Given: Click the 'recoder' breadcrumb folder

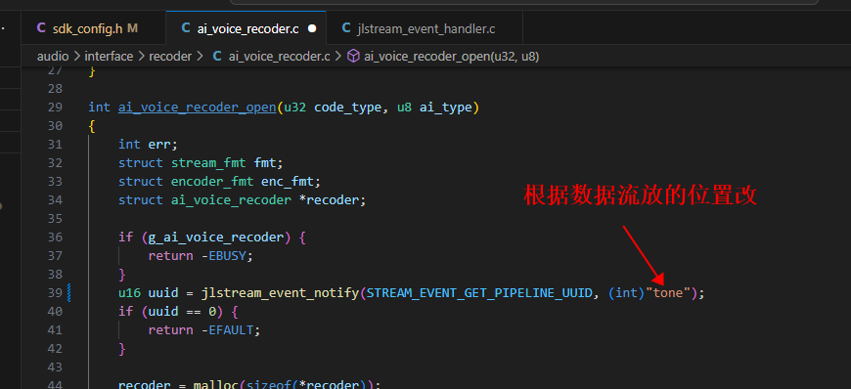Looking at the screenshot, I should coord(170,56).
